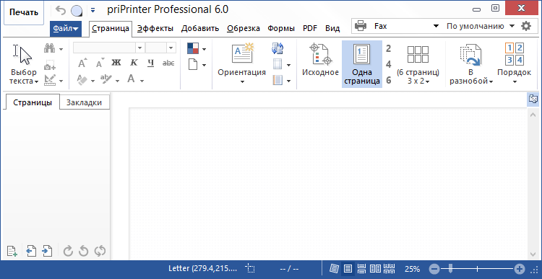This screenshot has height=279, width=542.
Task: Switch to the PDF tab
Action: click(x=310, y=29)
